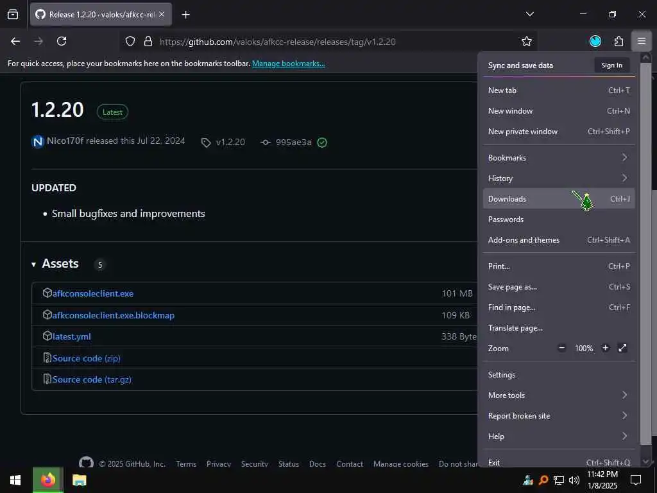Click the volume speaker tray icon
Screen dimensions: 657x493
(x=574, y=480)
